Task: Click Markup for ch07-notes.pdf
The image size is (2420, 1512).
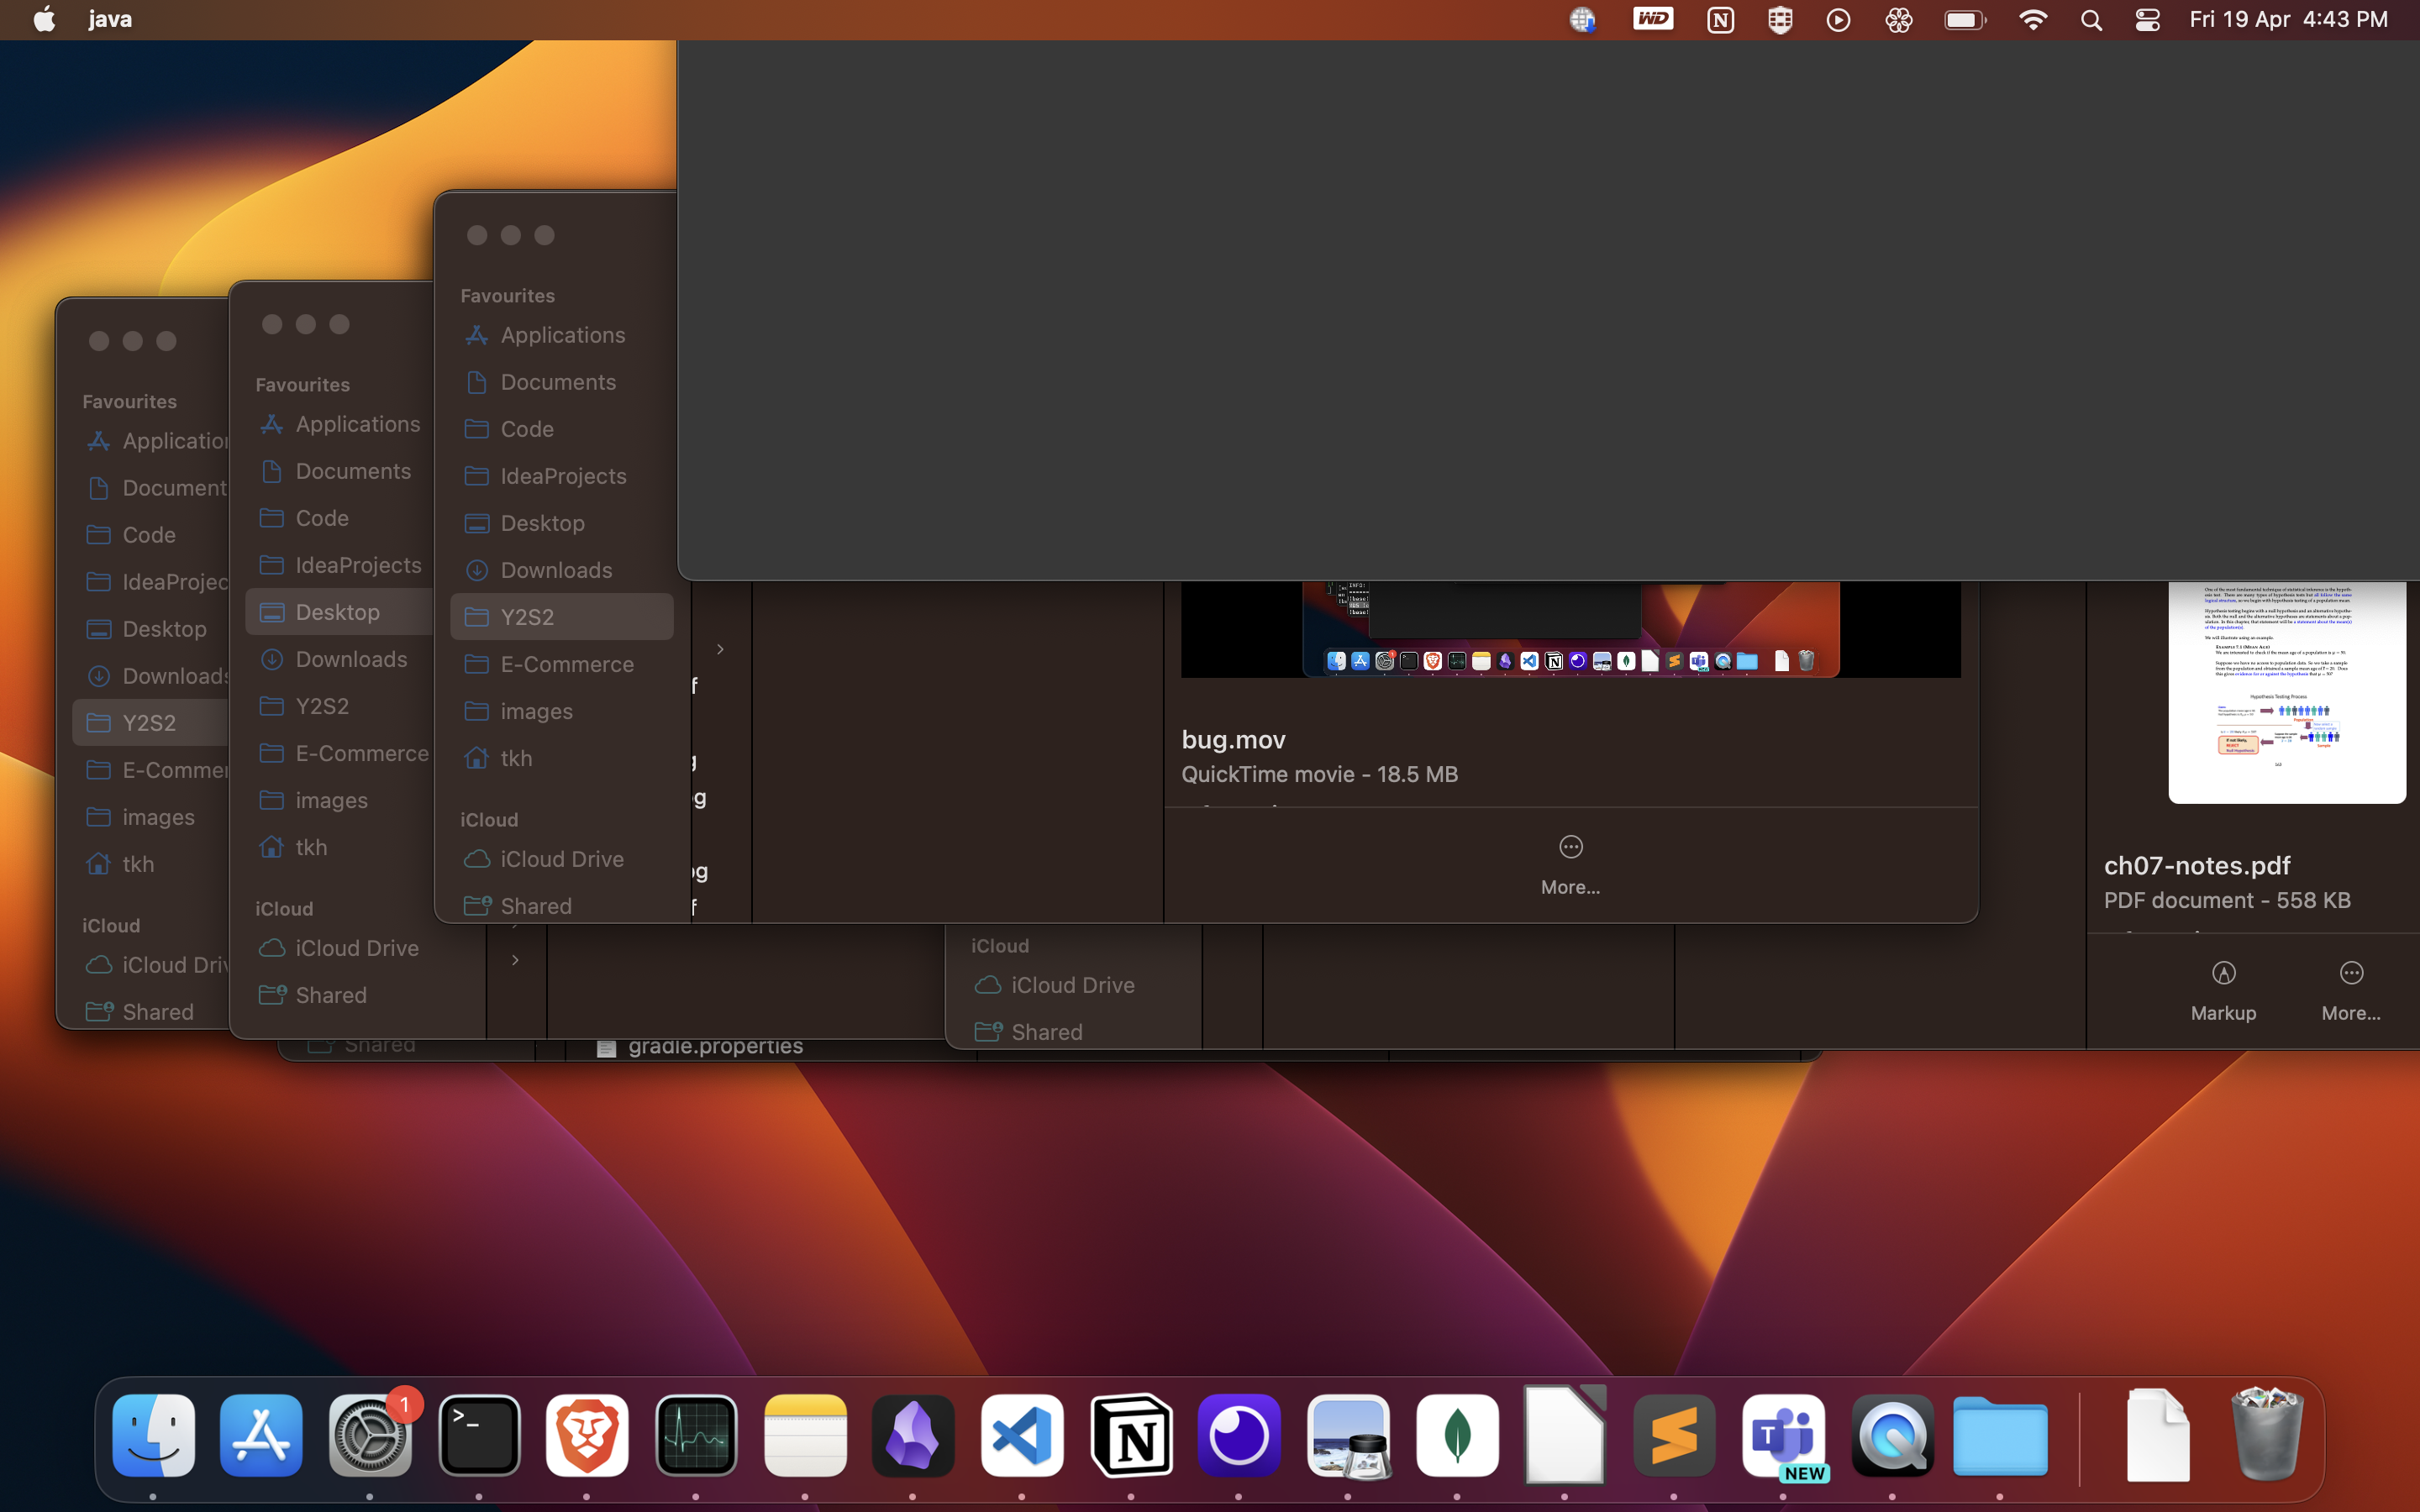Action: click(2223, 990)
